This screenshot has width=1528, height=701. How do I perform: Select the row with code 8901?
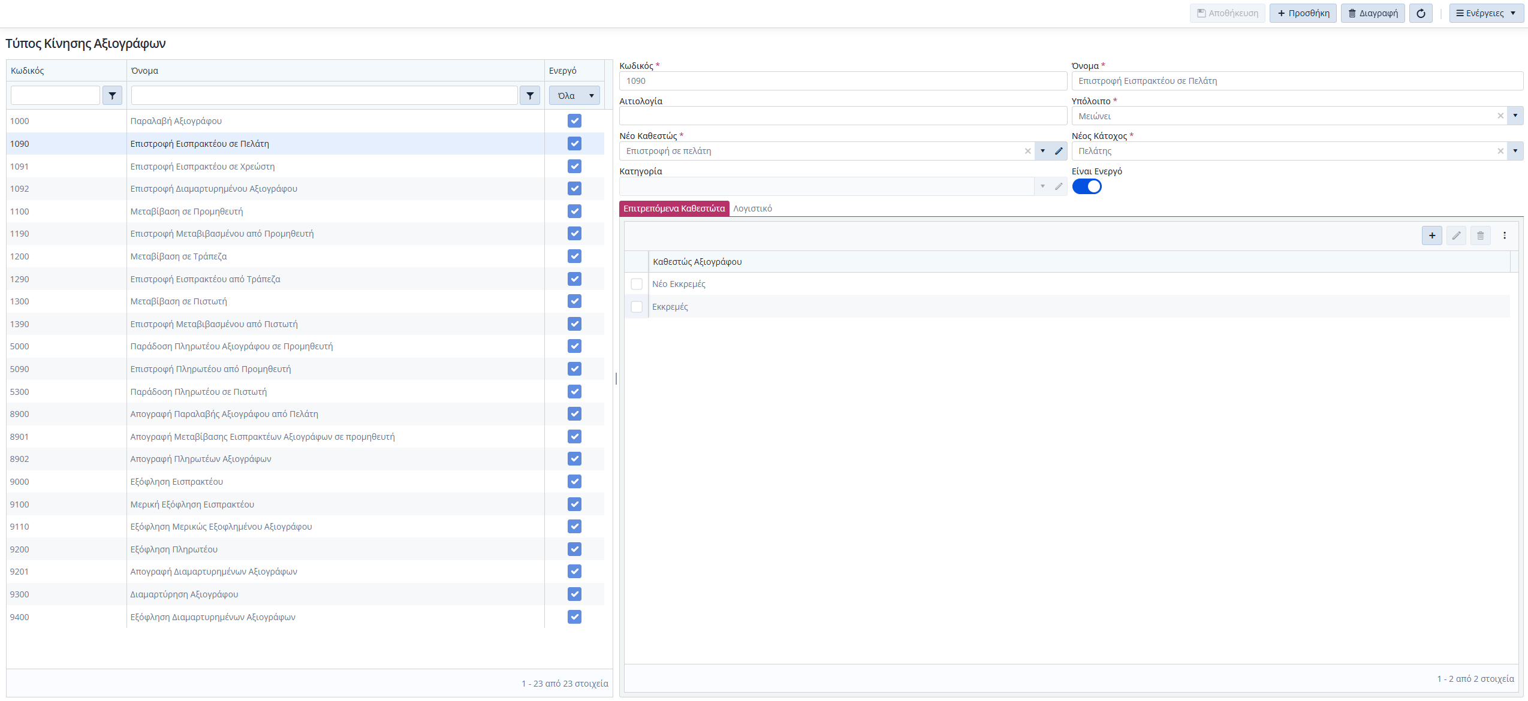[305, 437]
